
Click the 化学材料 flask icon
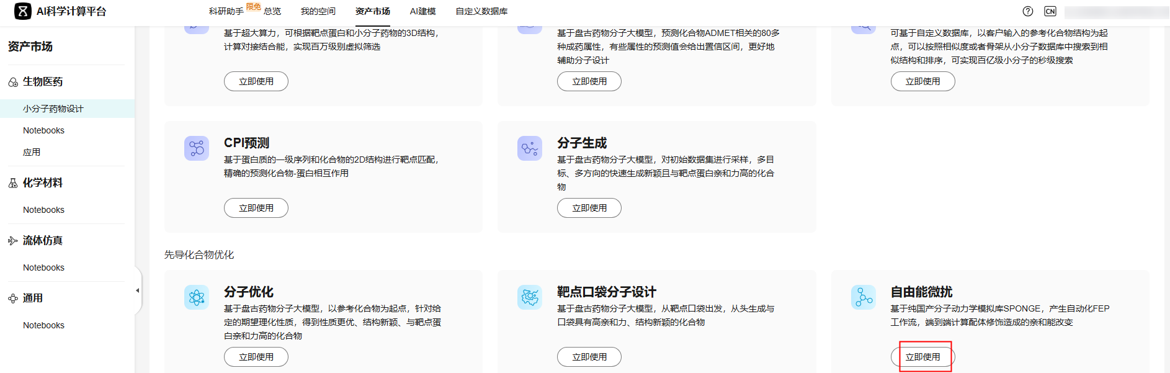tap(13, 183)
